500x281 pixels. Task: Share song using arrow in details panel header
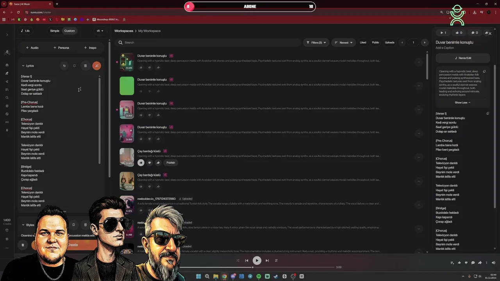click(x=486, y=33)
